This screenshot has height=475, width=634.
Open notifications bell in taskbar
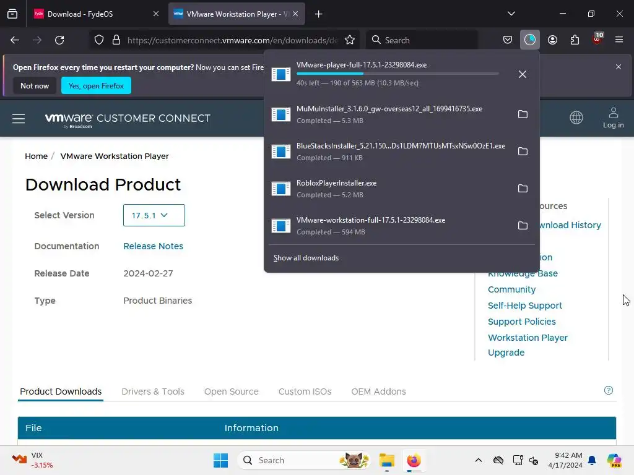pyautogui.click(x=592, y=460)
